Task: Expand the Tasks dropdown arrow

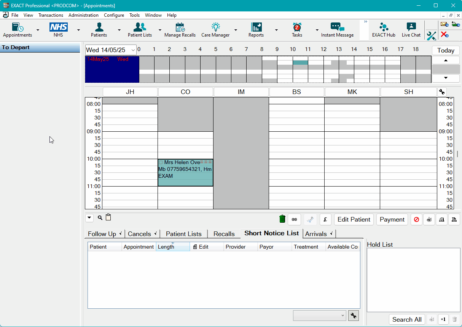Action: point(317,30)
